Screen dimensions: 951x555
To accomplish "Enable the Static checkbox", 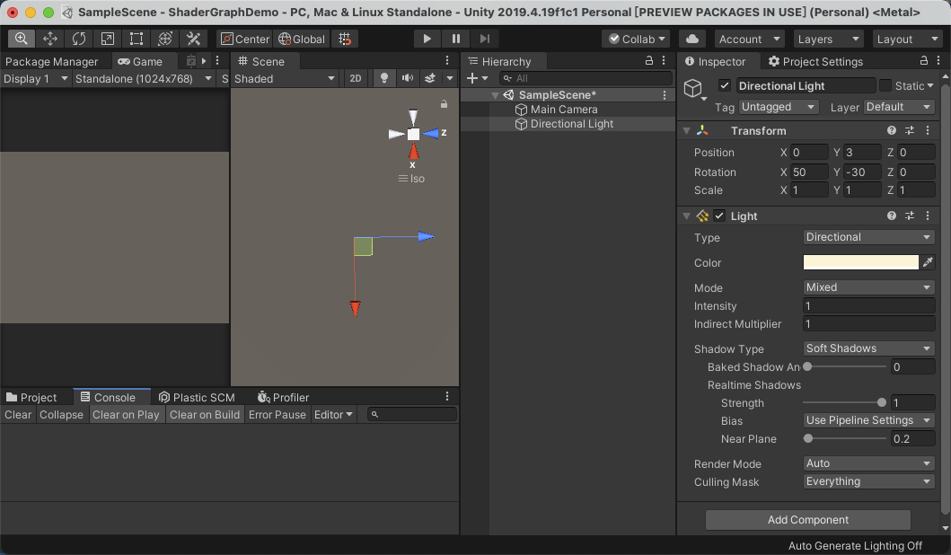I will (x=885, y=85).
